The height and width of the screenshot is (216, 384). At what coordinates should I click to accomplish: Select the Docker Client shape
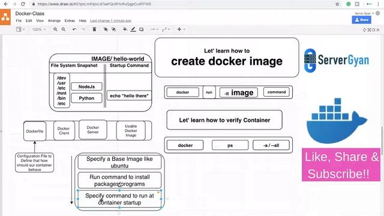point(64,131)
